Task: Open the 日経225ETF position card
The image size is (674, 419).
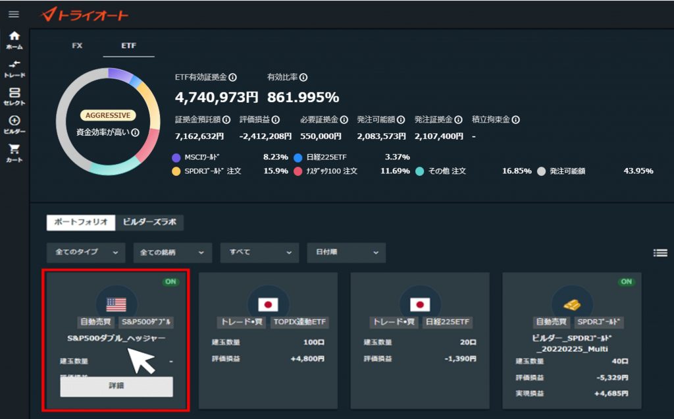Action: click(420, 341)
